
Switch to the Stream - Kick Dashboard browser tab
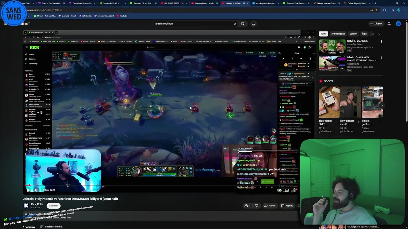coord(296,3)
